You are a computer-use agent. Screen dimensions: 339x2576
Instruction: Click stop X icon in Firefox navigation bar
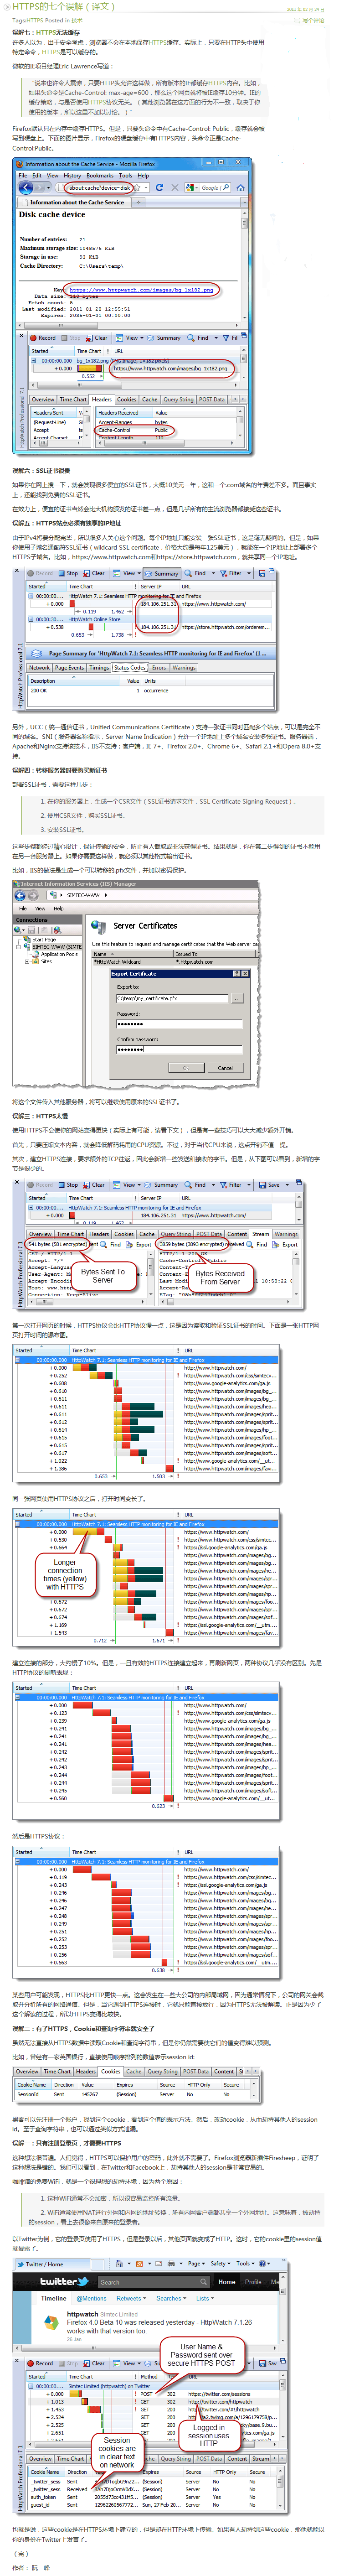tap(174, 187)
